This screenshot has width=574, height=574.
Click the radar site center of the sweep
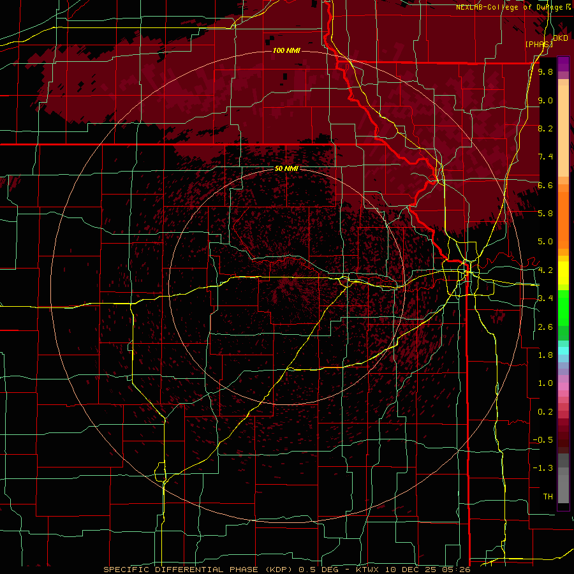pyautogui.click(x=286, y=288)
